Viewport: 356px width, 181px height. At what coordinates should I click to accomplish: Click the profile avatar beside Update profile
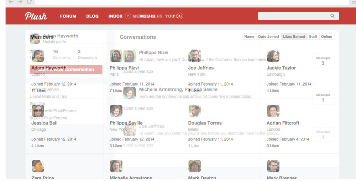tap(35, 38)
